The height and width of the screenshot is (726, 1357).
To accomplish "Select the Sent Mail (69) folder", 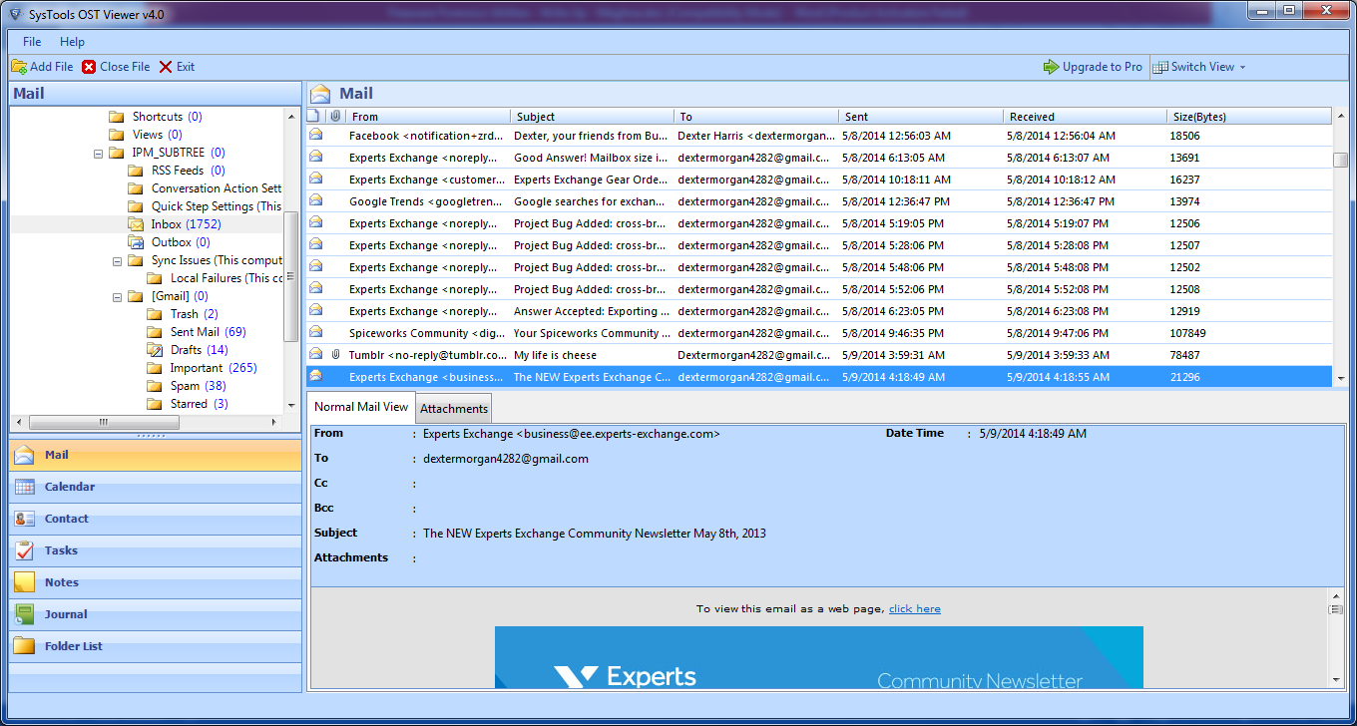I will 208,332.
